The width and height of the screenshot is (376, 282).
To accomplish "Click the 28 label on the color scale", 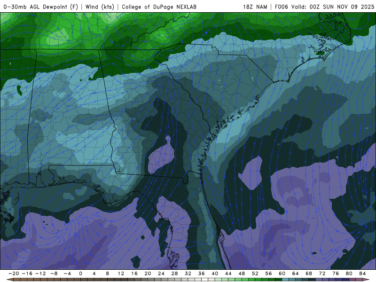I will [x=174, y=274].
